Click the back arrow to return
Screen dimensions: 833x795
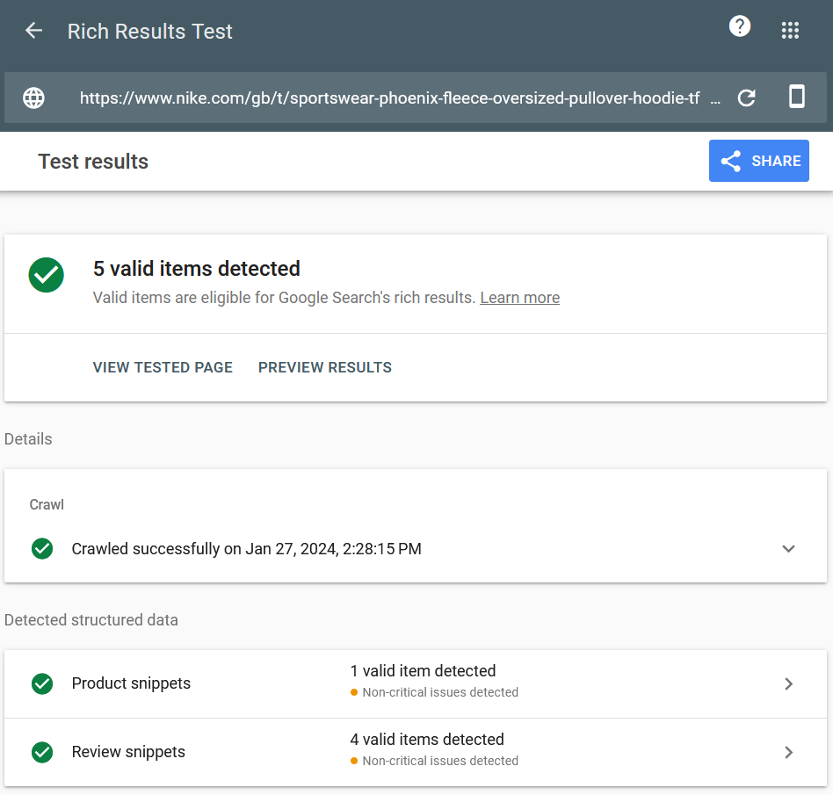tap(33, 30)
